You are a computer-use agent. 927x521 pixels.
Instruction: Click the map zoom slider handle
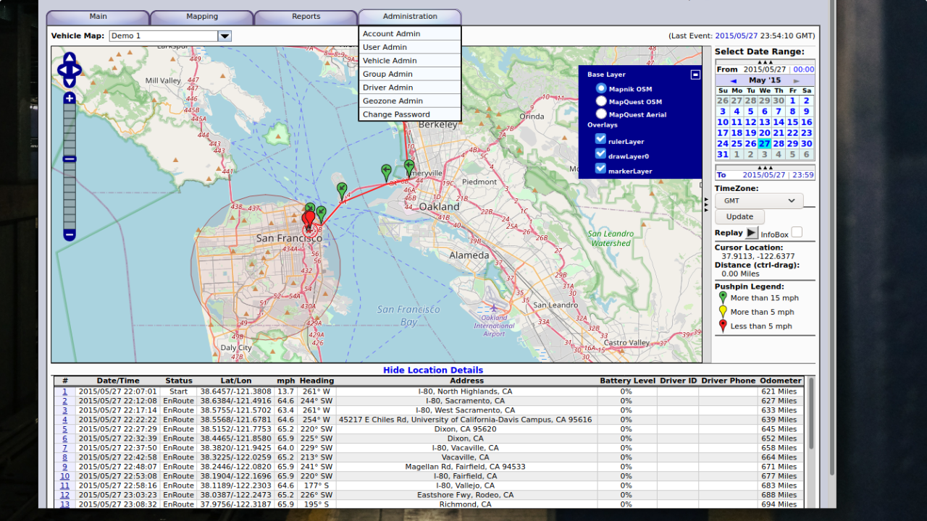70,159
